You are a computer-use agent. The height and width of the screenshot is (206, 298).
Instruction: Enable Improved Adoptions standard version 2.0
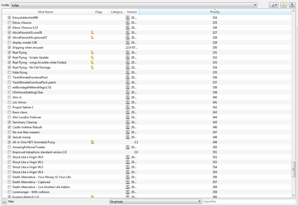click(9, 152)
